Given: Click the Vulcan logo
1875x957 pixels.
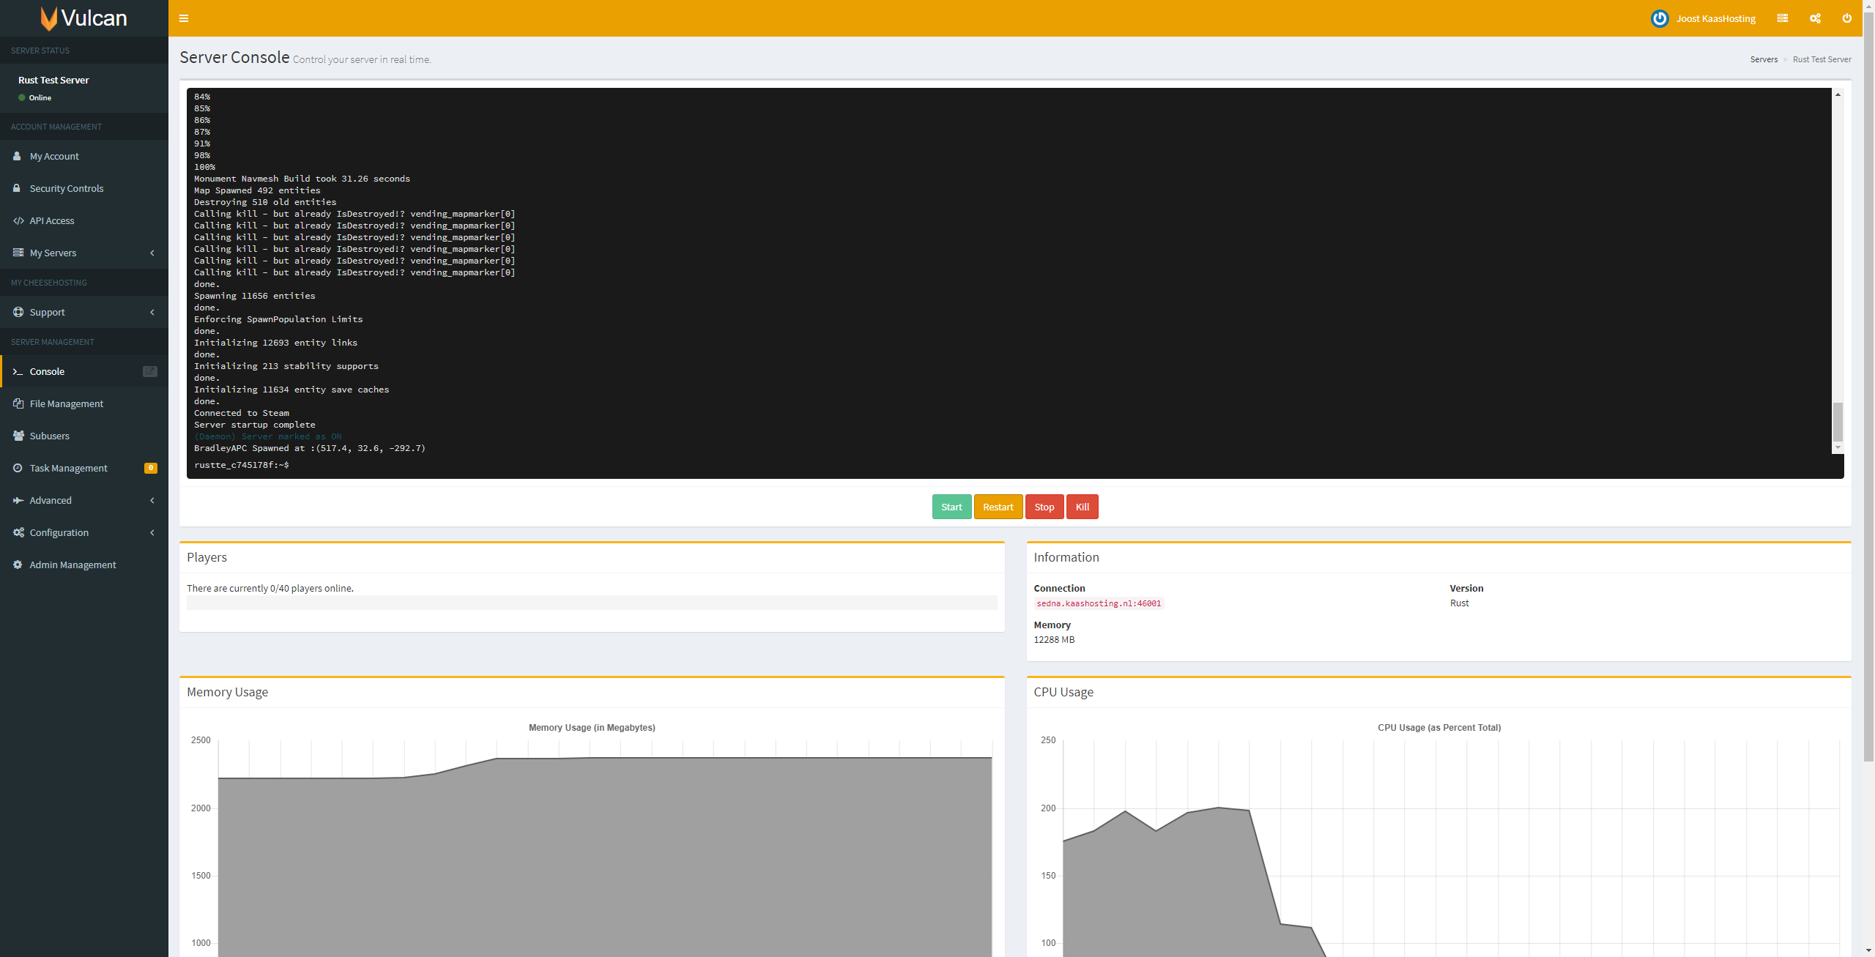Looking at the screenshot, I should click(x=84, y=18).
